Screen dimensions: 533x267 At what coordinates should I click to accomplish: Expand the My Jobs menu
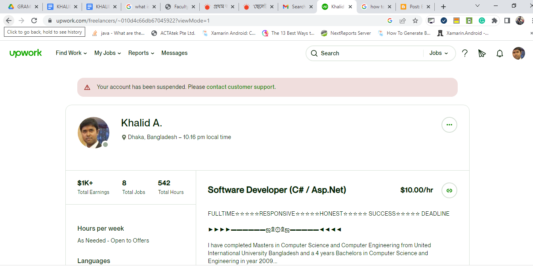(x=108, y=53)
